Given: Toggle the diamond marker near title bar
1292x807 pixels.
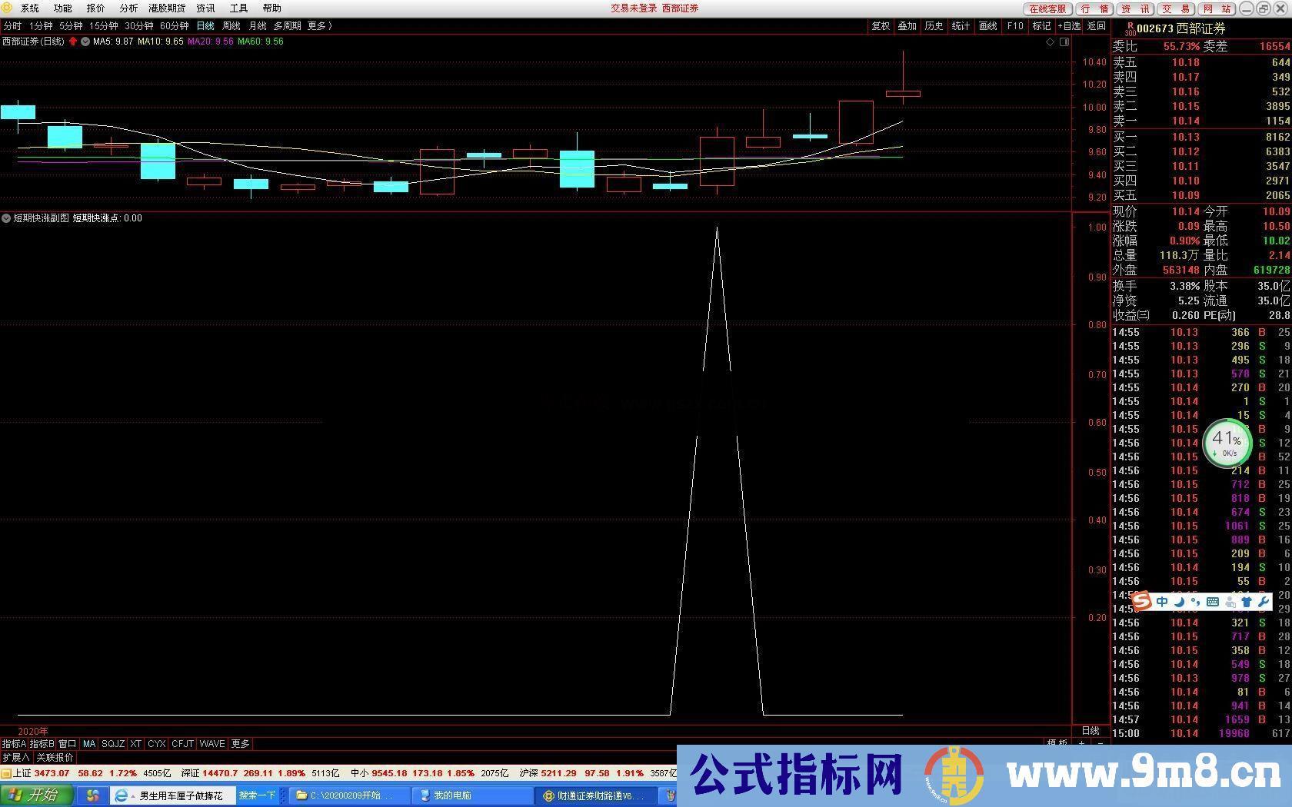Looking at the screenshot, I should point(1051,42).
